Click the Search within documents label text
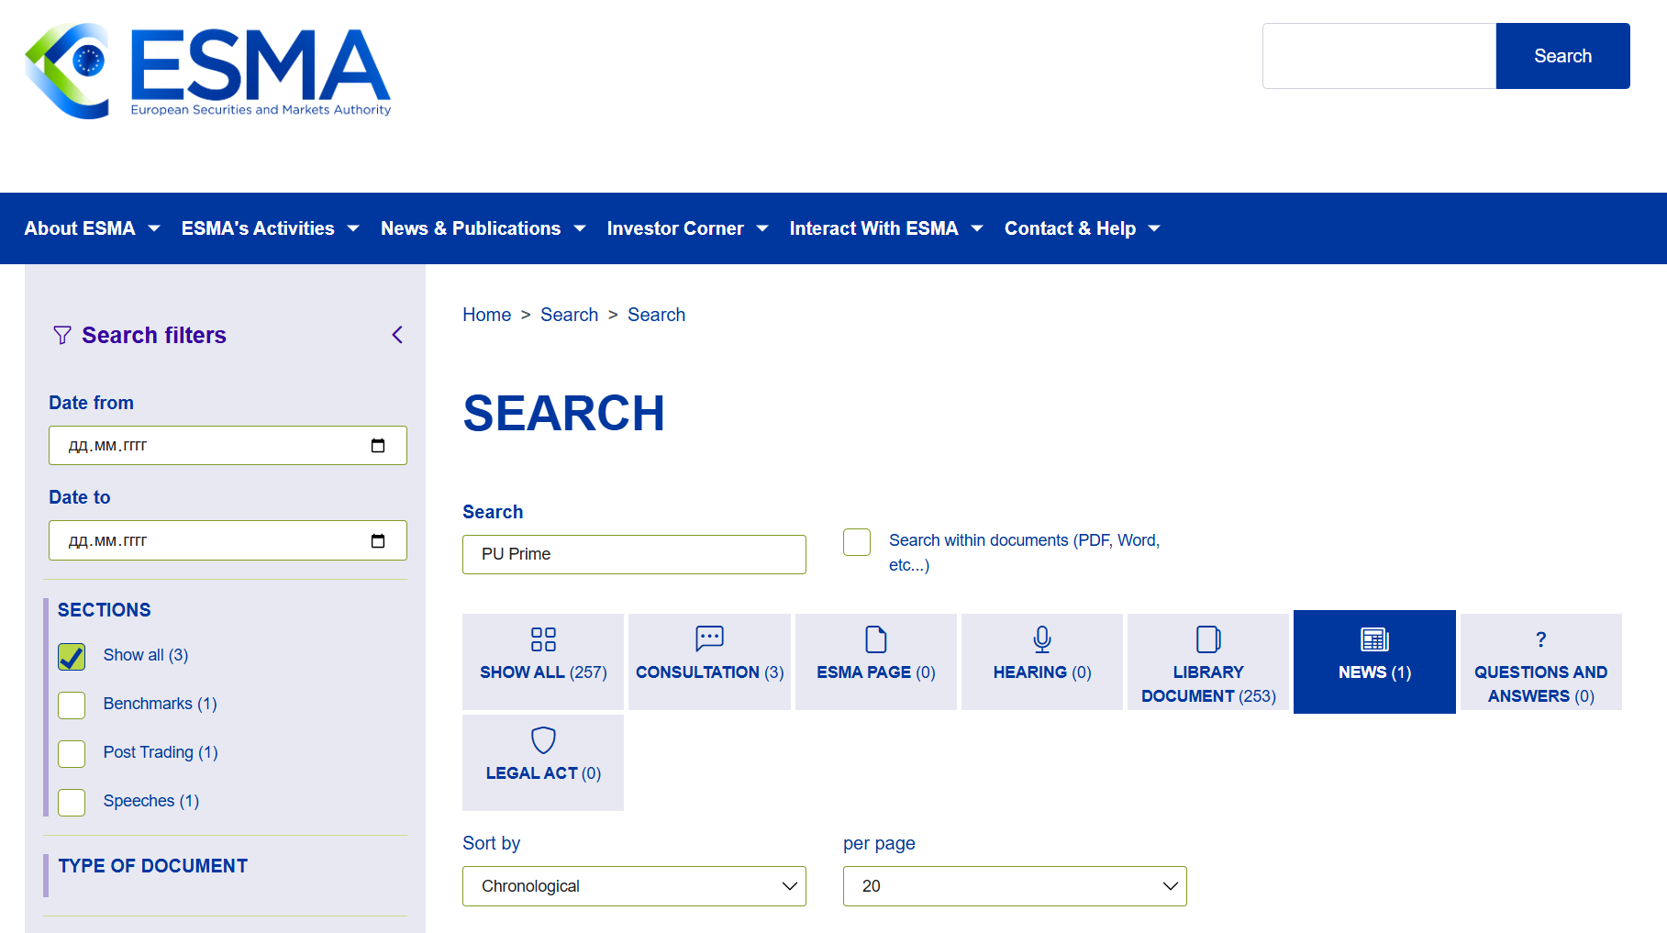Screen dimensions: 1667x933 (1024, 552)
